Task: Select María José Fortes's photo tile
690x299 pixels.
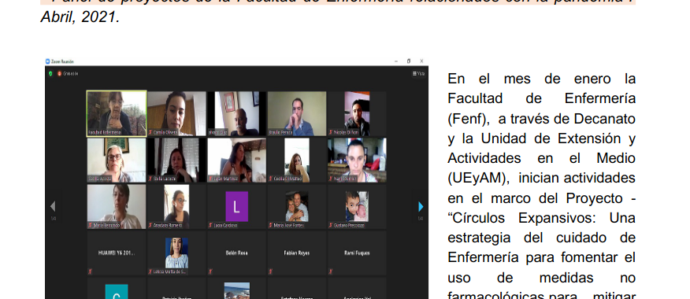Action: pos(297,206)
